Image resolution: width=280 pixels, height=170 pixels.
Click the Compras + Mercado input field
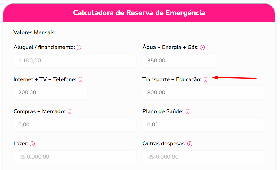(x=75, y=125)
